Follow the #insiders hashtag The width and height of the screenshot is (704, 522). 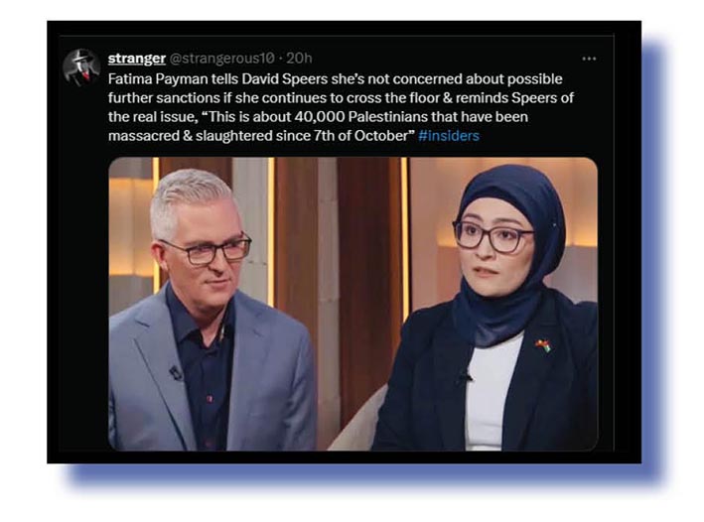coord(449,136)
